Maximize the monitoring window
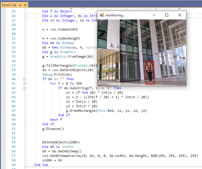Viewport: 202px width, 169px height. point(167,15)
